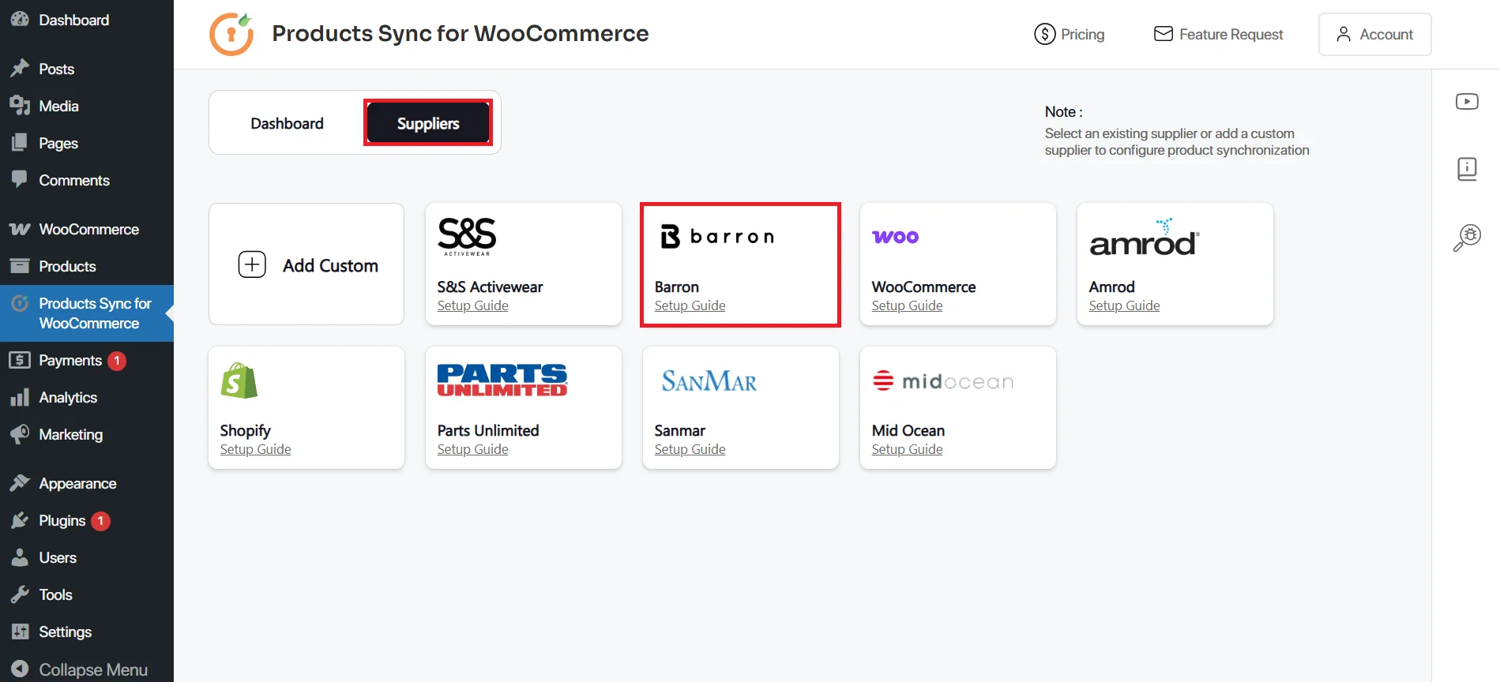
Task: Click the Shopify supplier logo
Action: 239,380
